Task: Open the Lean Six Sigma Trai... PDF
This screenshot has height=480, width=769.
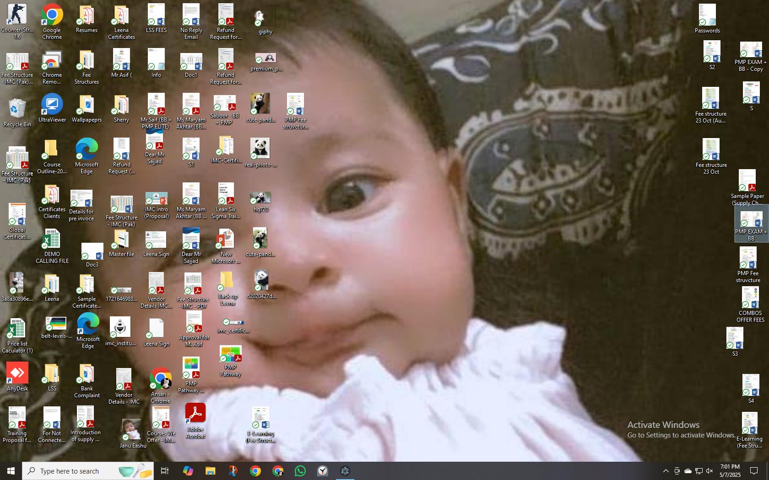Action: point(226,201)
